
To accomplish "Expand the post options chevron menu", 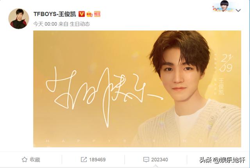I will [238, 11].
